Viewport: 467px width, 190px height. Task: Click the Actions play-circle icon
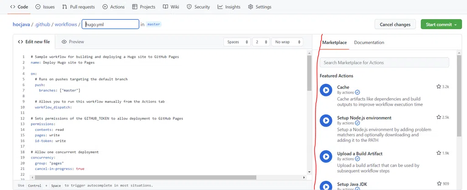[105, 7]
